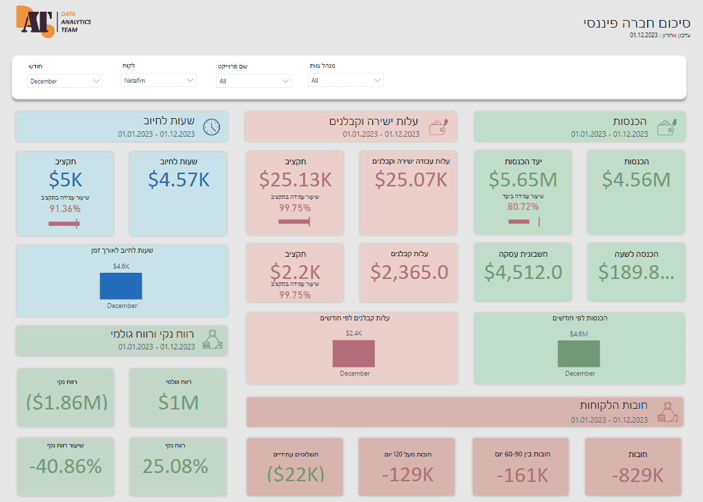Select the ($1.86M) net profit card
This screenshot has height=502, width=703.
[x=66, y=398]
